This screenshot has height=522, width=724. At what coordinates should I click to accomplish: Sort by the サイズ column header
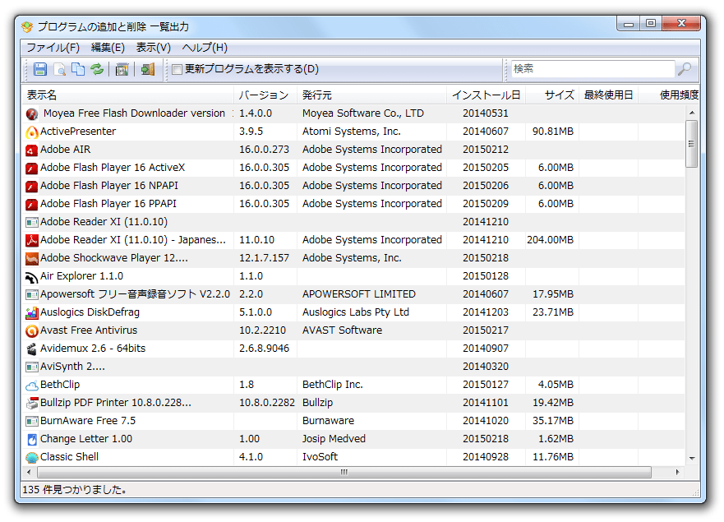552,95
